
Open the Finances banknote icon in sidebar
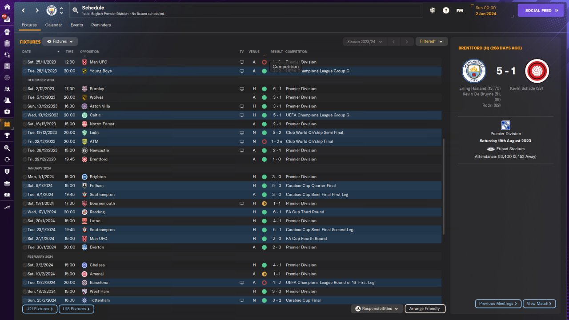(7, 195)
